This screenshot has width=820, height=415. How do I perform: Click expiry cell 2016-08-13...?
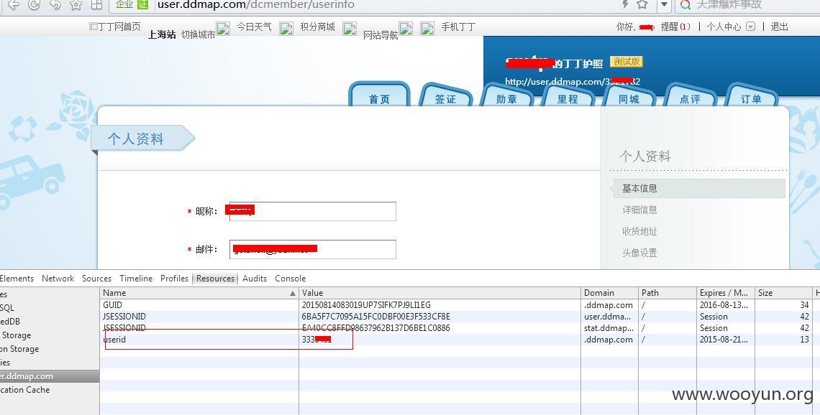click(x=724, y=305)
